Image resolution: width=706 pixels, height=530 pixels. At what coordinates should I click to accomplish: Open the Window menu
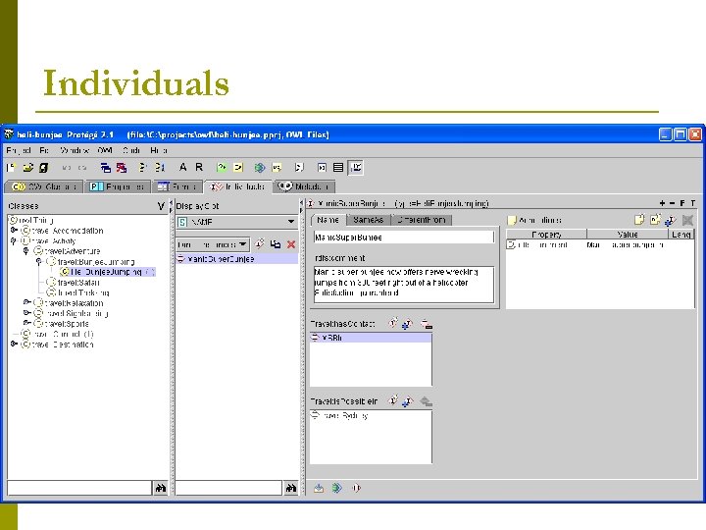74,150
